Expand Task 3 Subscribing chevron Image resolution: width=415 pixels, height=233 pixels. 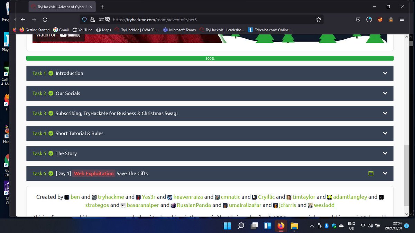385,113
